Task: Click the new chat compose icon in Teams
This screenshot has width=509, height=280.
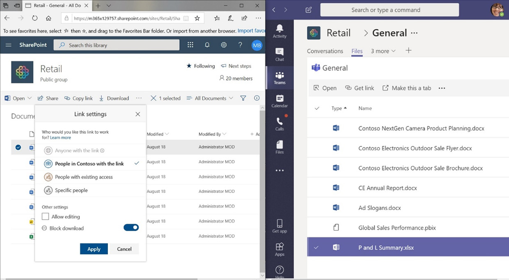Action: [309, 10]
